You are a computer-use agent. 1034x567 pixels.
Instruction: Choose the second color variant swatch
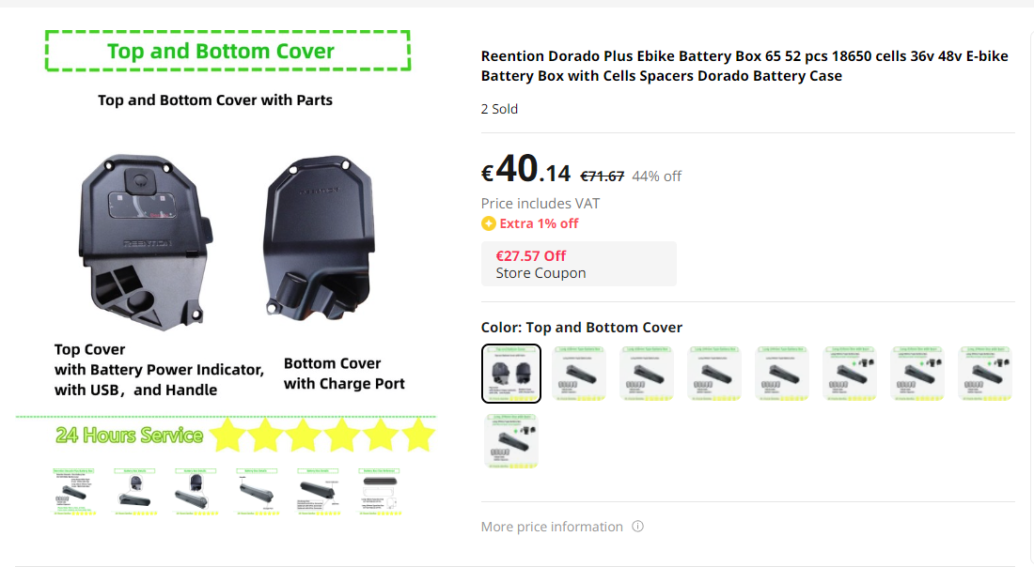click(x=579, y=373)
